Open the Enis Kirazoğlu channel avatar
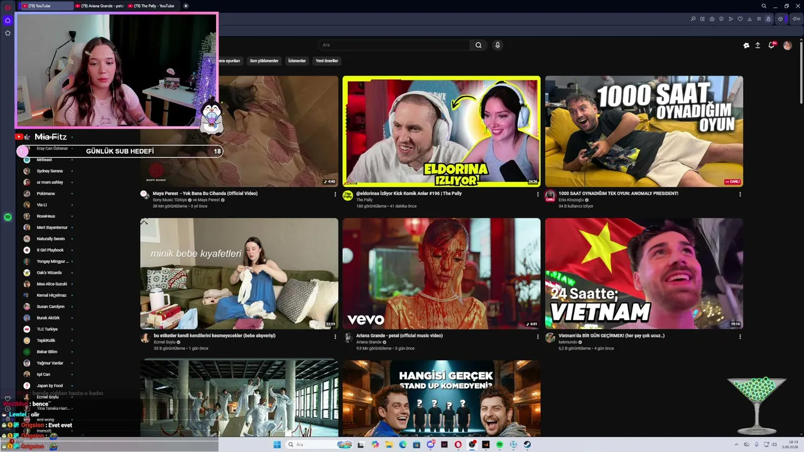The image size is (804, 452). tap(550, 195)
